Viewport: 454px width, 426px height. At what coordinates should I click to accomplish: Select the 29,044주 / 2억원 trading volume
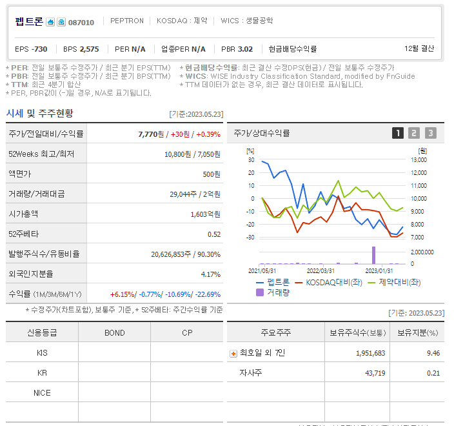[x=195, y=194]
